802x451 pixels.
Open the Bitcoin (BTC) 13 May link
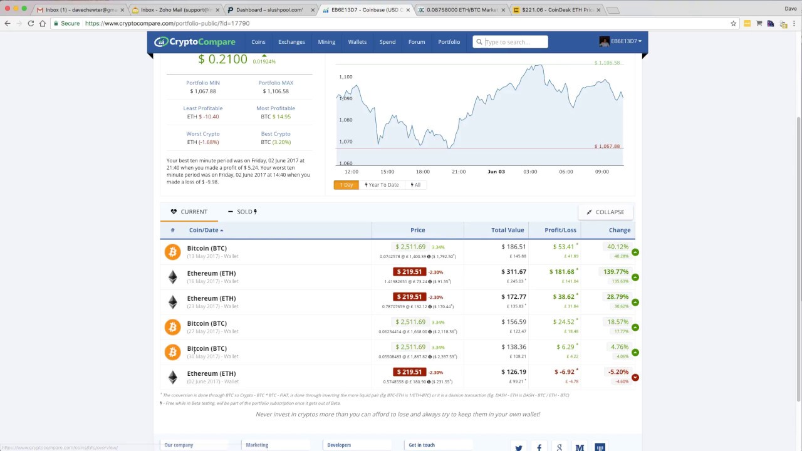(207, 248)
